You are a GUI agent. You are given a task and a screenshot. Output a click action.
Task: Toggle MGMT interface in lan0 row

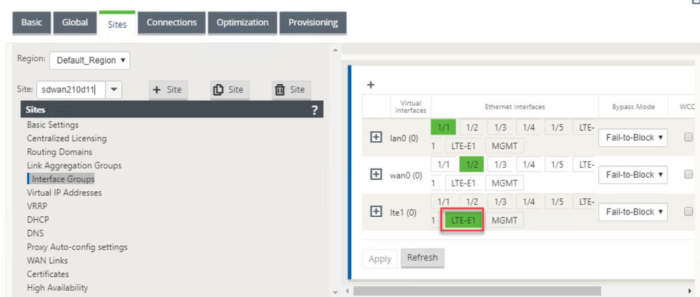pyautogui.click(x=504, y=146)
